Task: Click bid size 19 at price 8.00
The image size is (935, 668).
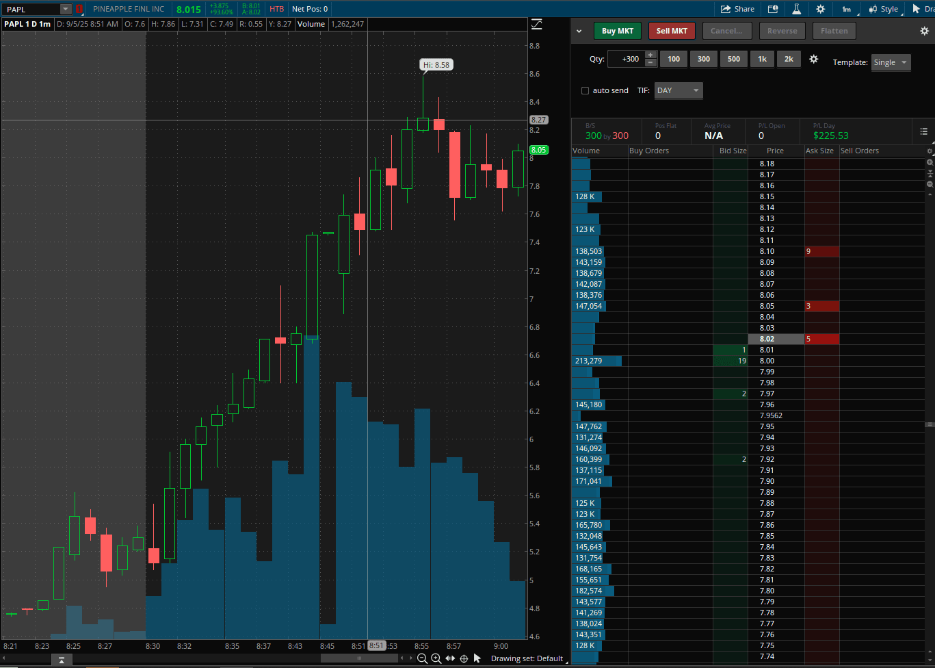Action: pyautogui.click(x=730, y=361)
